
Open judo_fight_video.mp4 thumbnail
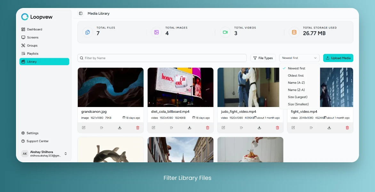[248, 88]
